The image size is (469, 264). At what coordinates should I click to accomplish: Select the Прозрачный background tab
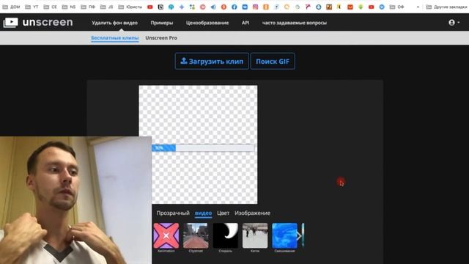[x=173, y=213]
